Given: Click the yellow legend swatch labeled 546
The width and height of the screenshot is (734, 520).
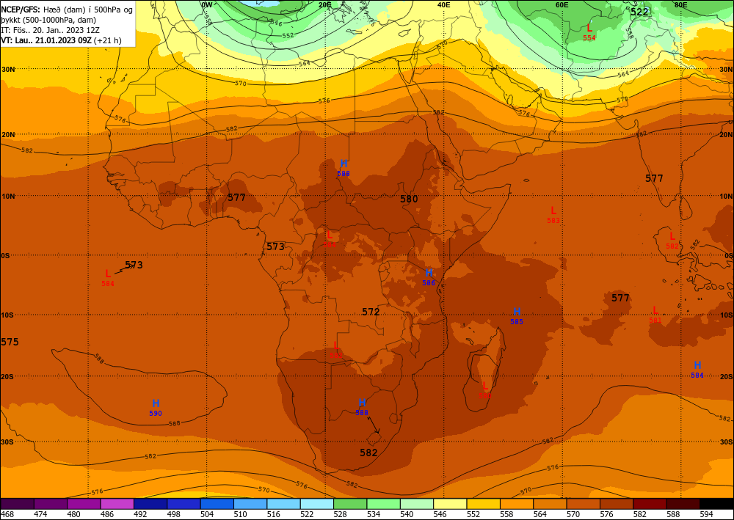Looking at the screenshot, I should coord(451,504).
